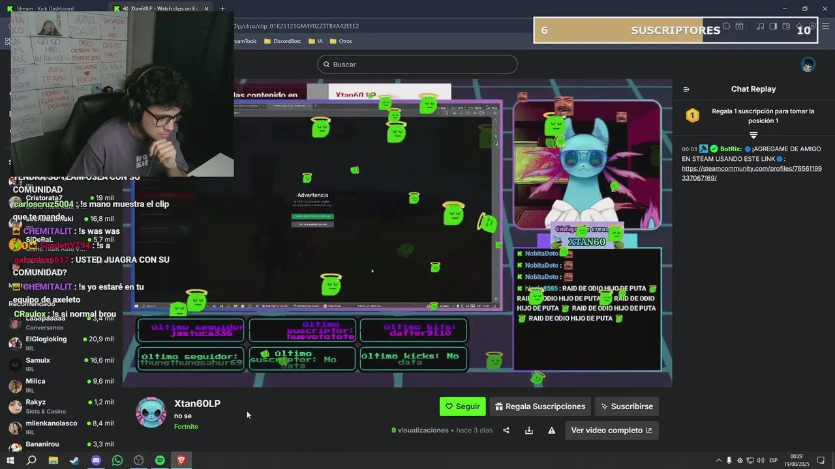Open the network tray icon
This screenshot has width=835, height=469.
[750, 461]
